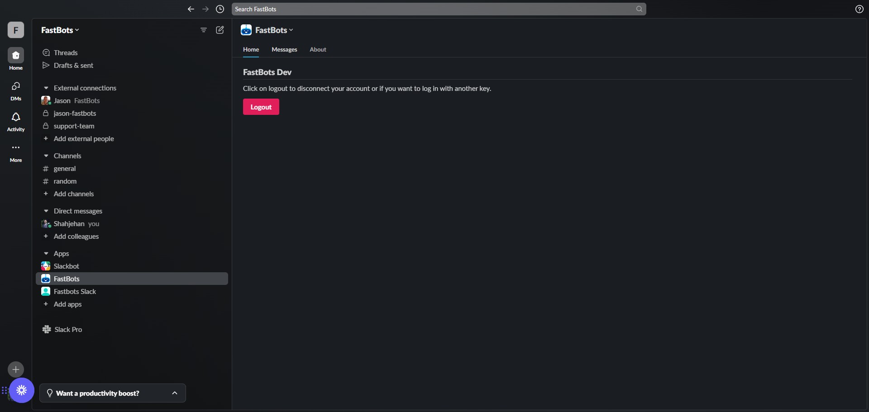Open history clock icon
The width and height of the screenshot is (869, 412).
pyautogui.click(x=220, y=9)
